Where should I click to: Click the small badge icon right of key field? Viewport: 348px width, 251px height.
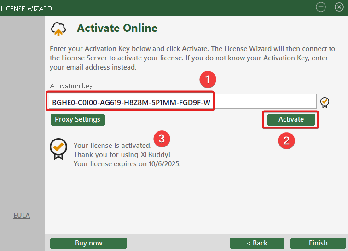click(325, 102)
